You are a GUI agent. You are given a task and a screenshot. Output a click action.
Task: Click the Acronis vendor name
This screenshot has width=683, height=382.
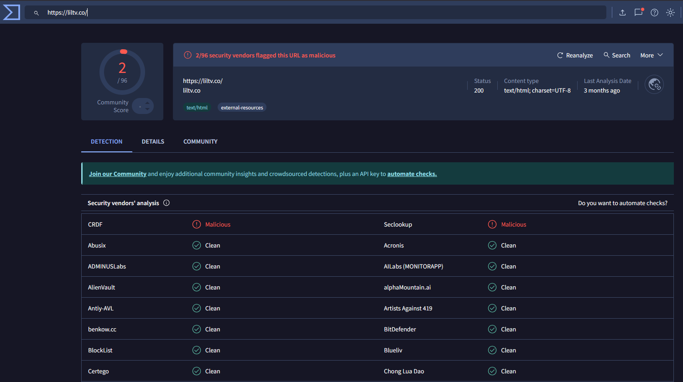pos(394,245)
